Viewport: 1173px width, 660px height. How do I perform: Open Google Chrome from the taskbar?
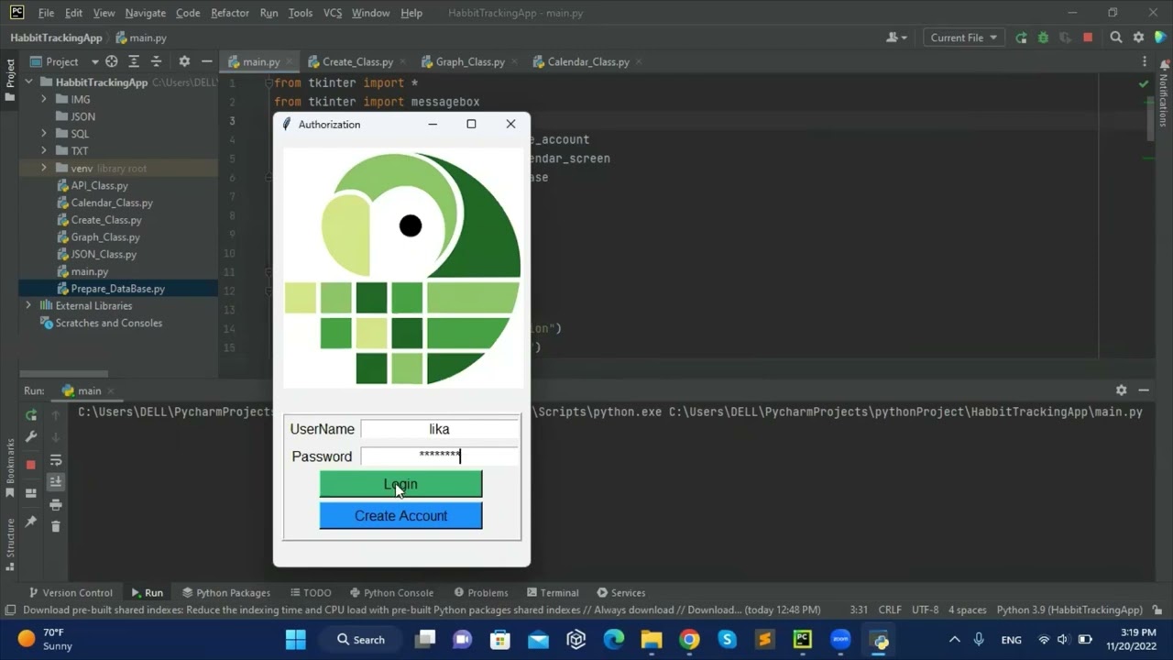point(689,639)
